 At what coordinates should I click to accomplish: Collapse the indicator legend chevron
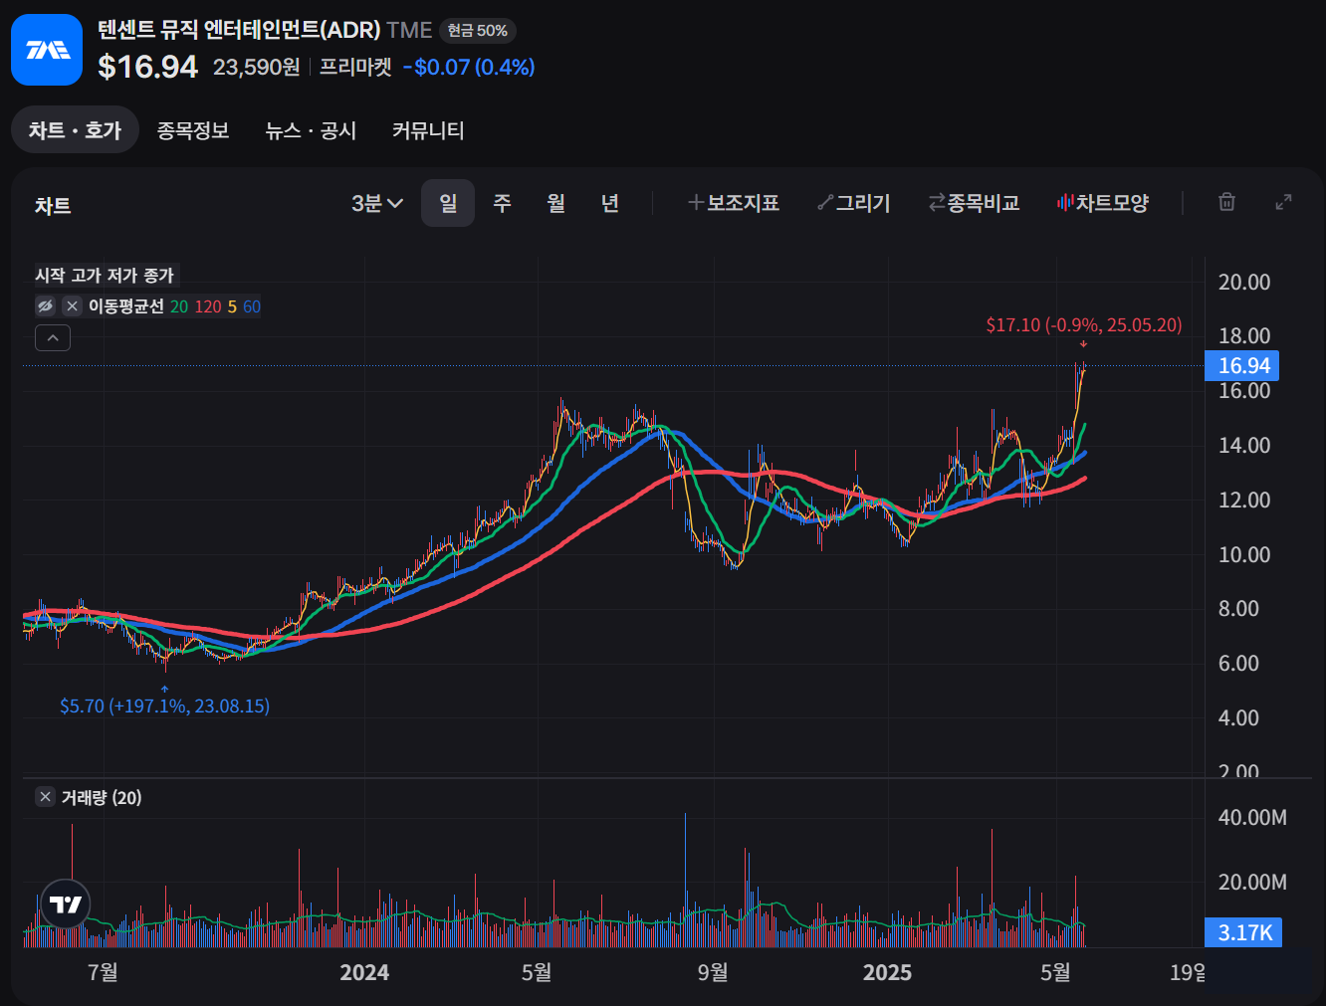coord(53,338)
